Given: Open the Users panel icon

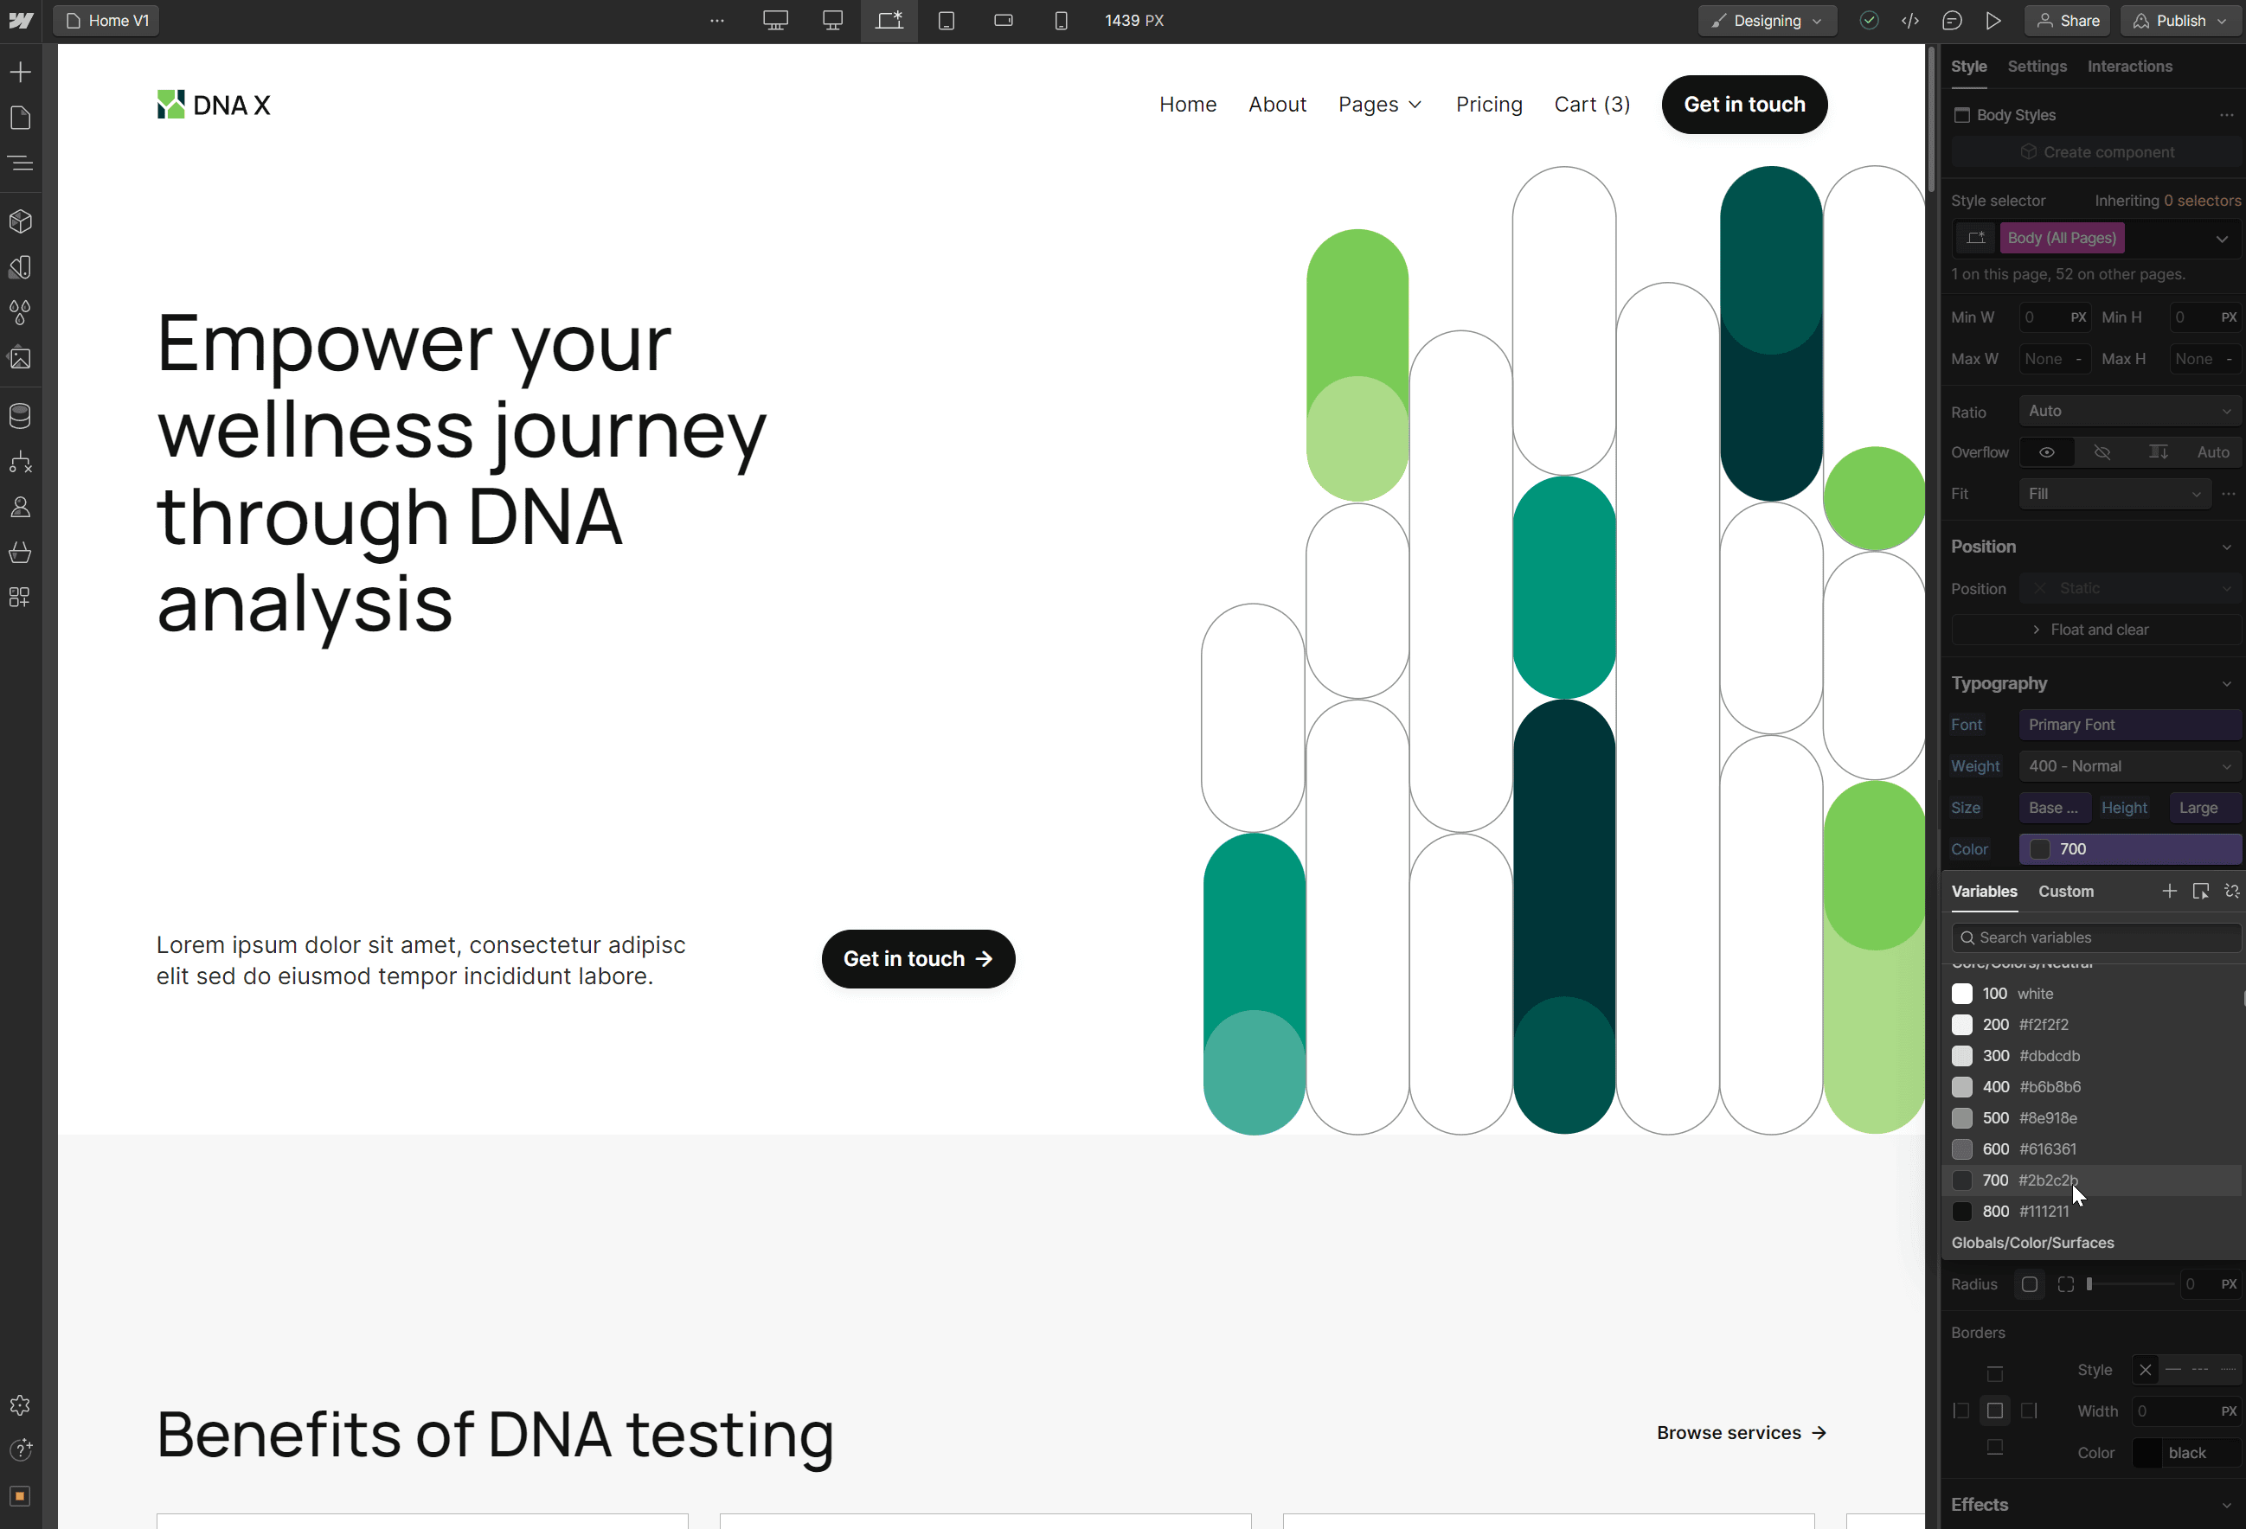Looking at the screenshot, I should [x=20, y=507].
